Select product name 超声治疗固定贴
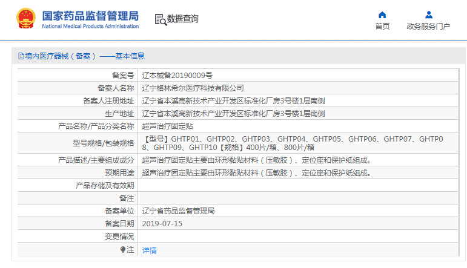467x268 pixels. point(167,126)
